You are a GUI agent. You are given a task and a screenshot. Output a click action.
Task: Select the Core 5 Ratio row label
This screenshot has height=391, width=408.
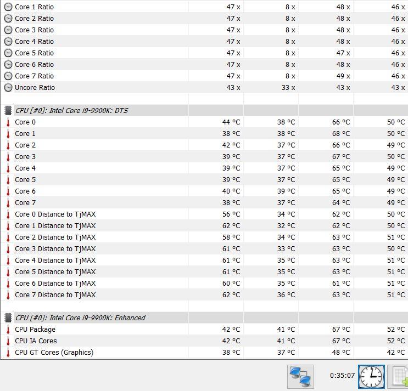point(35,53)
